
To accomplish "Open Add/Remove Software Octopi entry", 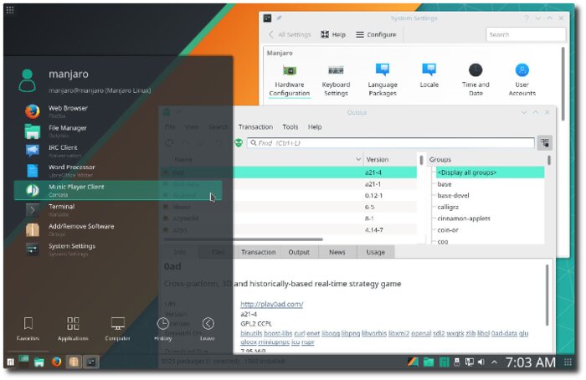I will click(x=118, y=230).
